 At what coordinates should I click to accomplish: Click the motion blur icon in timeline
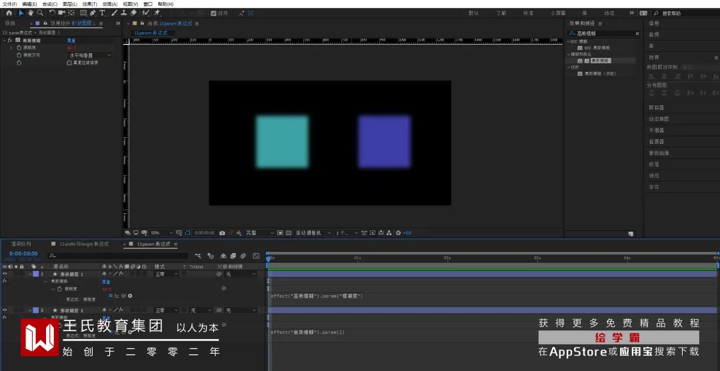243,256
